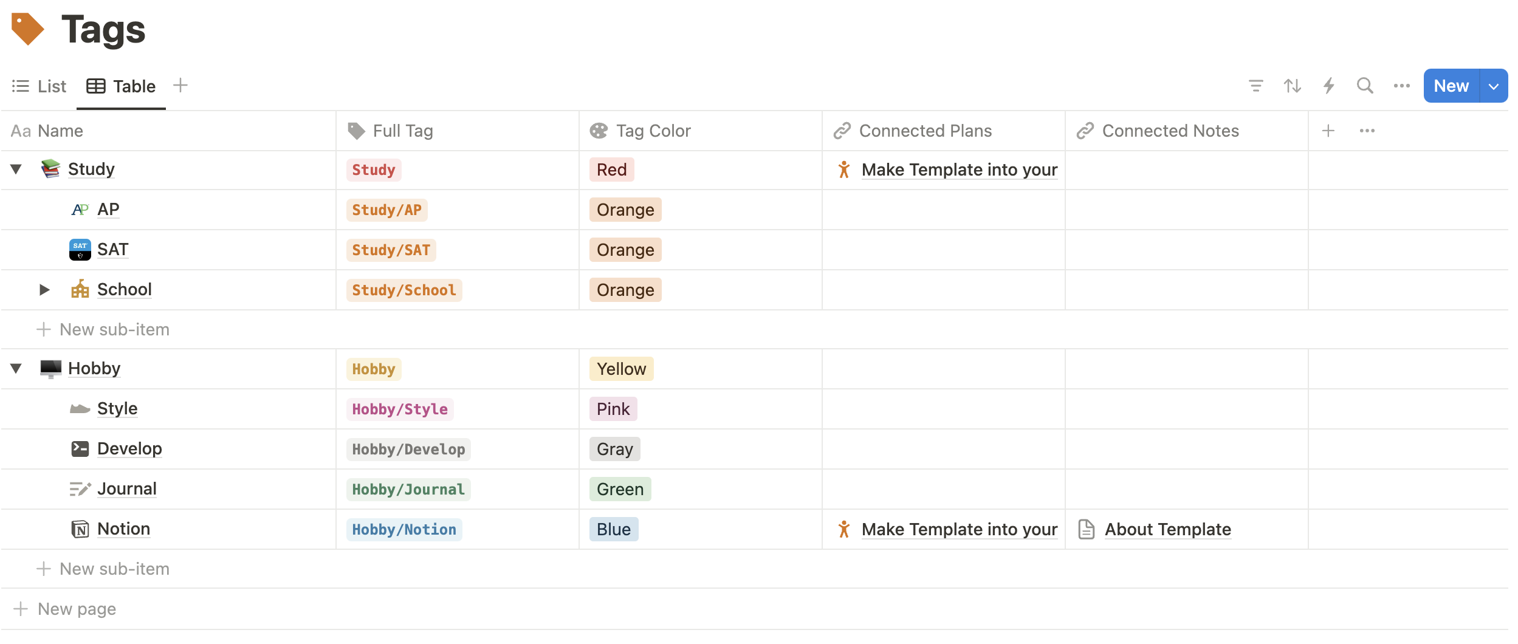Click the books icon beside Study
The height and width of the screenshot is (644, 1518).
[x=50, y=168]
